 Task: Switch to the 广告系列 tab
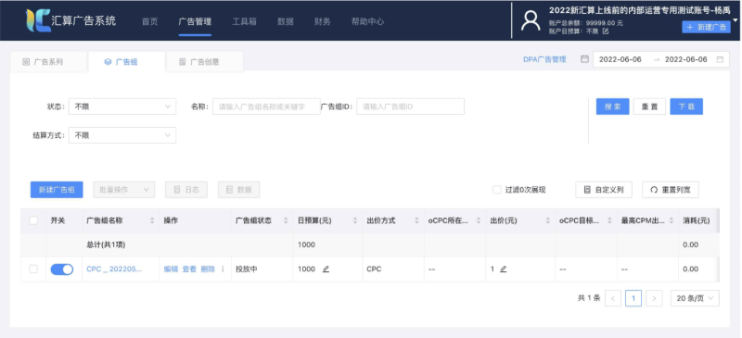tap(48, 62)
